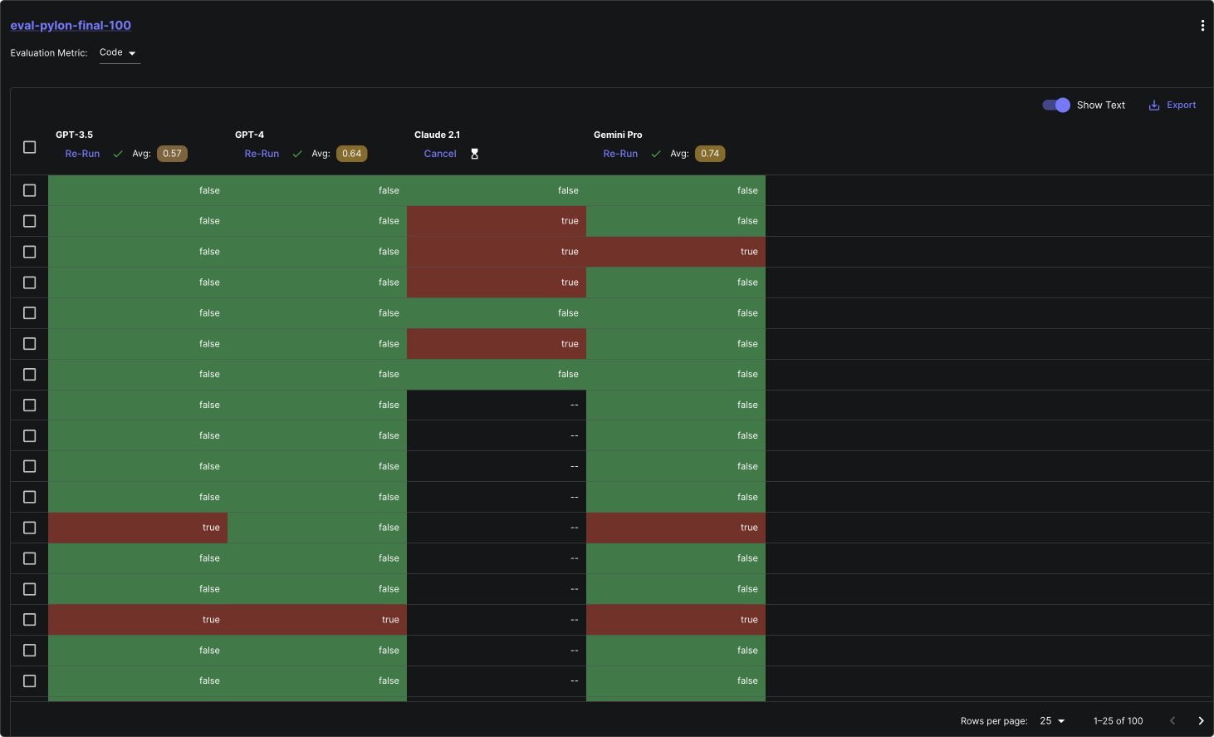The height and width of the screenshot is (737, 1214).
Task: Click the green checkmark next to GPT-3.5 Re-Run
Action: pos(118,153)
